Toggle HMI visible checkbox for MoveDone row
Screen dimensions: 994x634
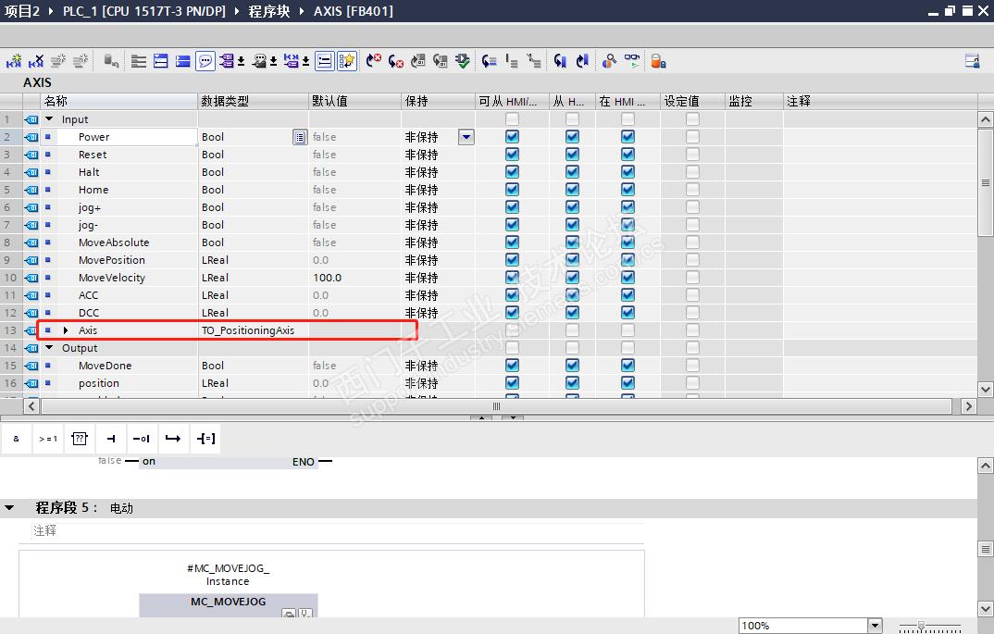(x=627, y=366)
